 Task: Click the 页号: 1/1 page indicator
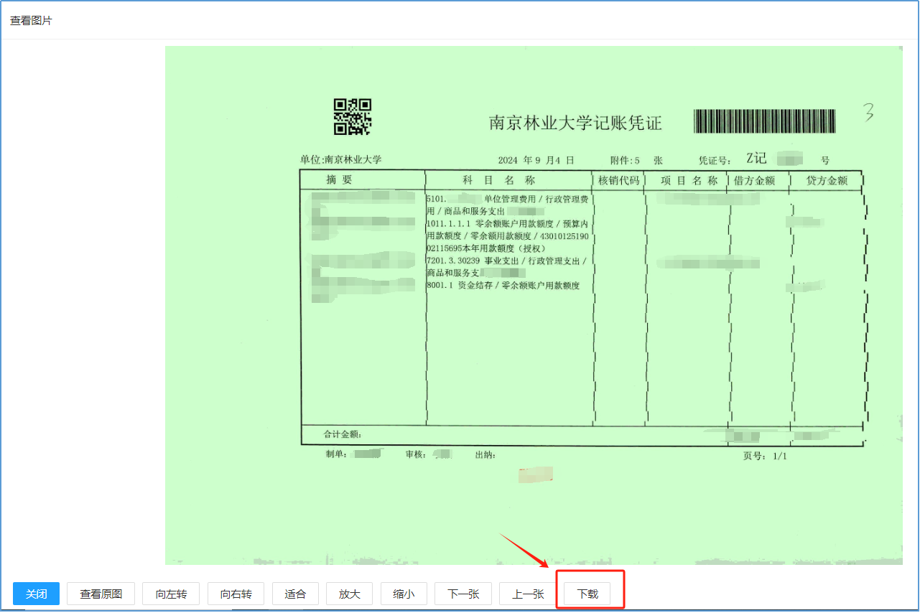click(765, 456)
